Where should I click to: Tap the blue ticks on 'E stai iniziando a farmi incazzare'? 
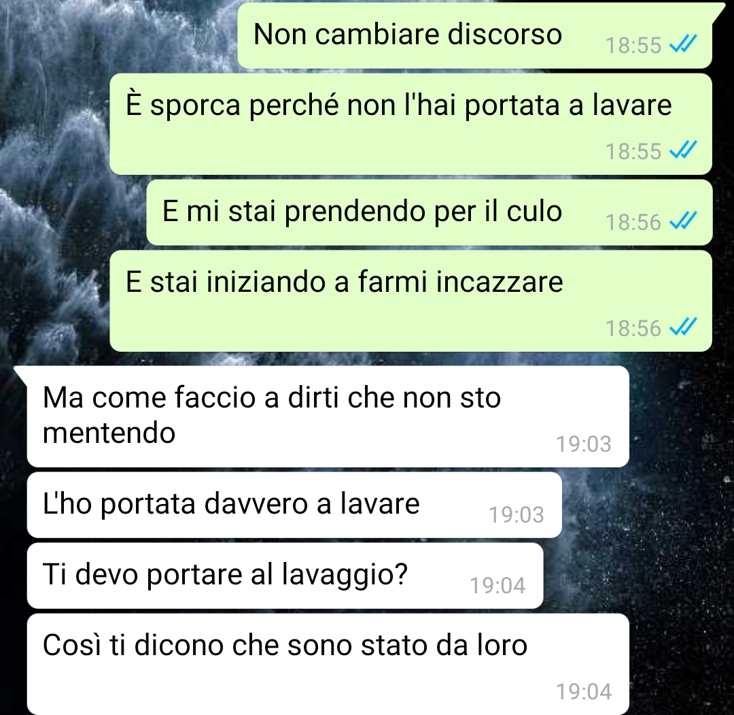[x=683, y=327]
